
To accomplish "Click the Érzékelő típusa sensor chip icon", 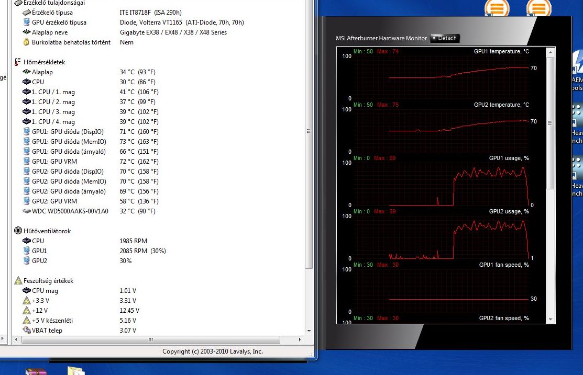I will coord(26,13).
